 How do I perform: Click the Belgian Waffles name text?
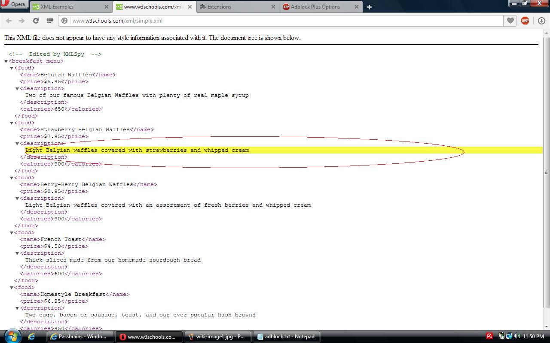(x=66, y=75)
